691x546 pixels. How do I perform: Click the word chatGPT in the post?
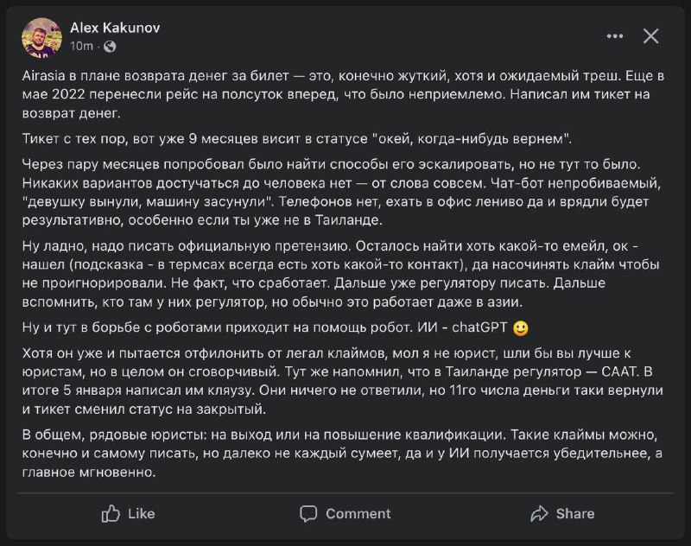click(x=479, y=327)
